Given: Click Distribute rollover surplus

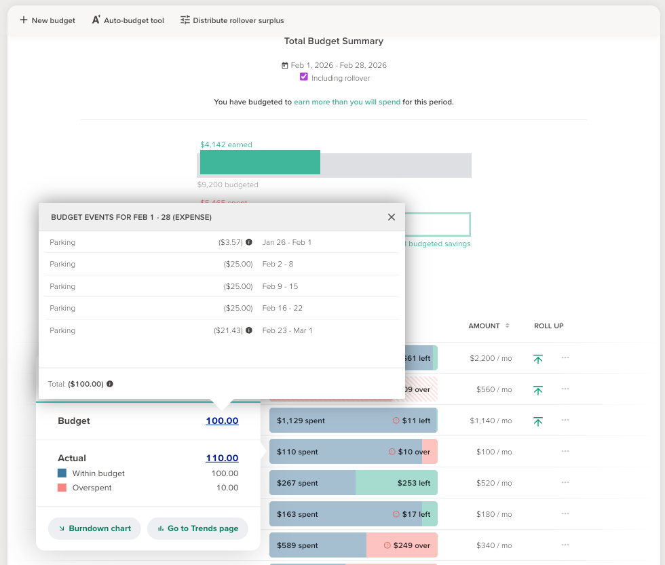Looking at the screenshot, I should click(232, 20).
